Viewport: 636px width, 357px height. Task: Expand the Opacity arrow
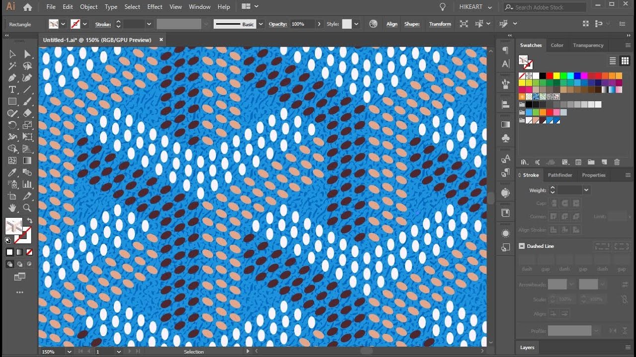(x=318, y=24)
